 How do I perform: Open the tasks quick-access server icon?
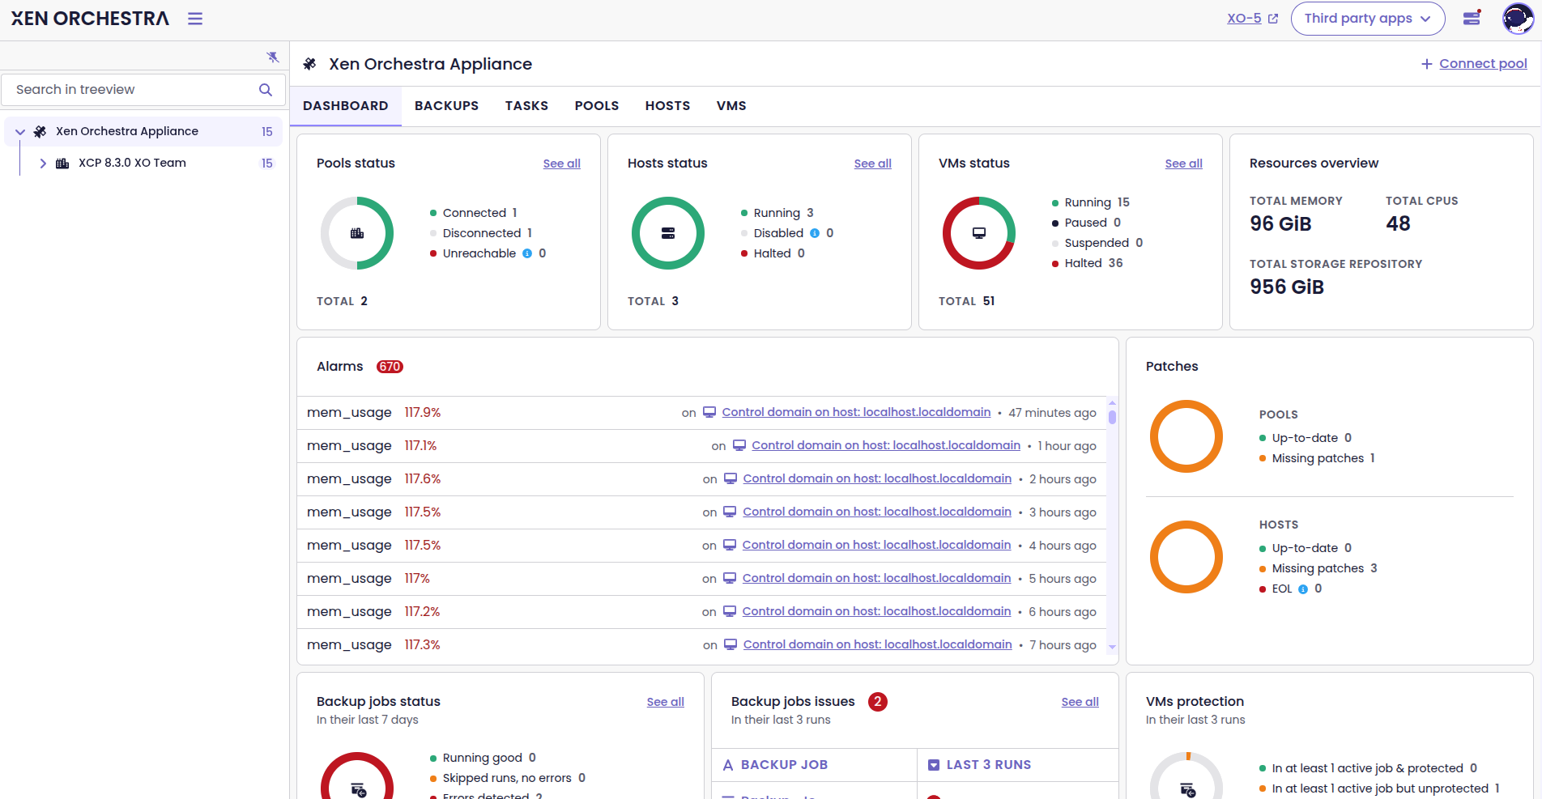(x=1472, y=18)
